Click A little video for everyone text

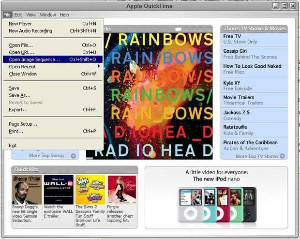coord(216,172)
